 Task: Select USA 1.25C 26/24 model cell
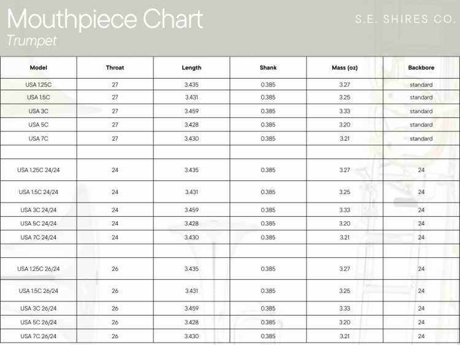[39, 269]
